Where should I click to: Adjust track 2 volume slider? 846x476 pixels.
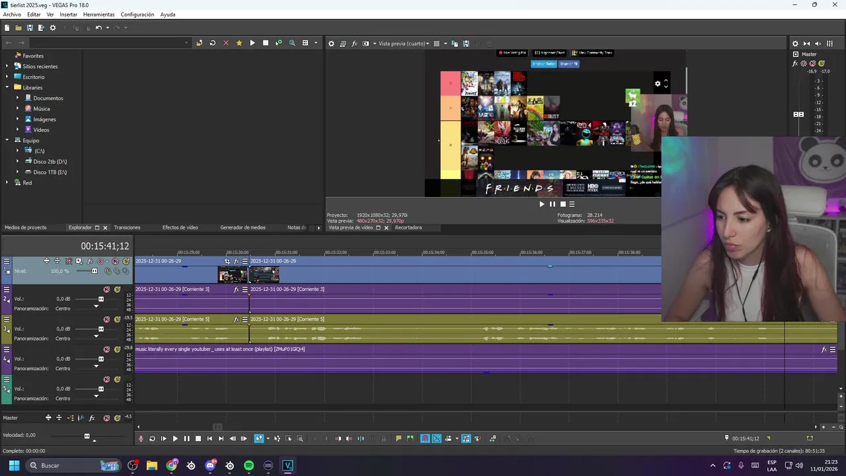[100, 299]
